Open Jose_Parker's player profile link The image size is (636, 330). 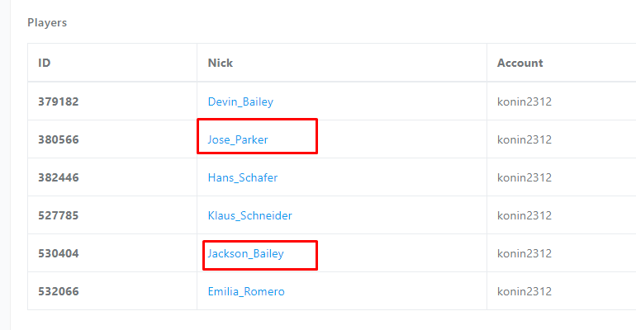tap(238, 139)
